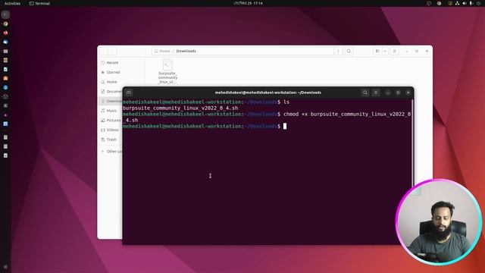Open the terminal hamburger menu
Screen dimensions: 485x273
coord(376,93)
